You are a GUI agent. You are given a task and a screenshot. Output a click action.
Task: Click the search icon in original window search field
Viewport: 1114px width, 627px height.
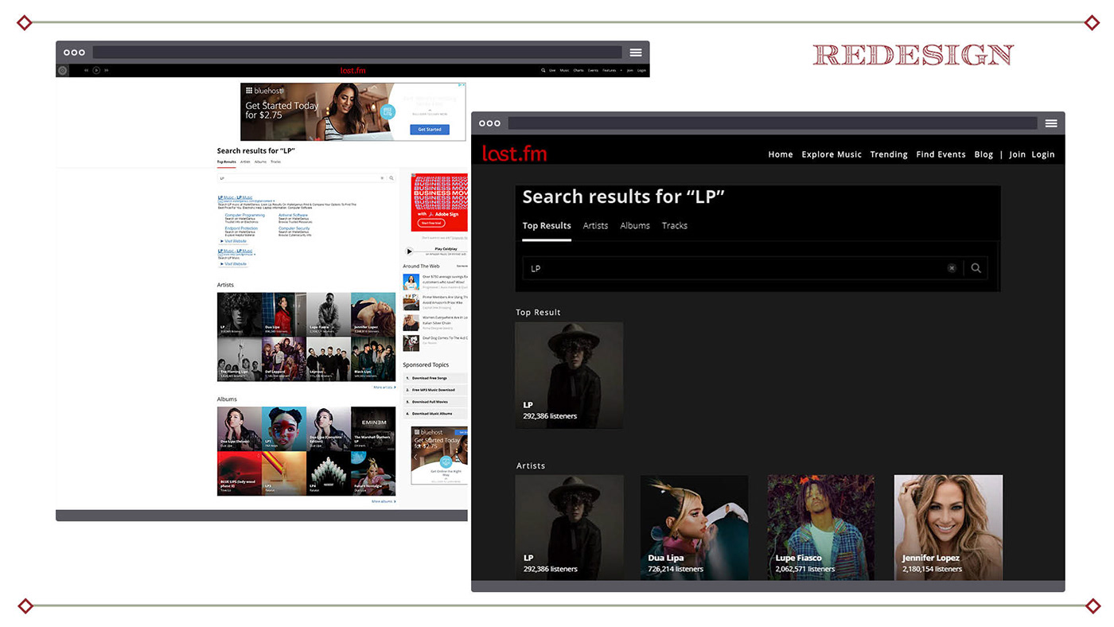point(391,178)
